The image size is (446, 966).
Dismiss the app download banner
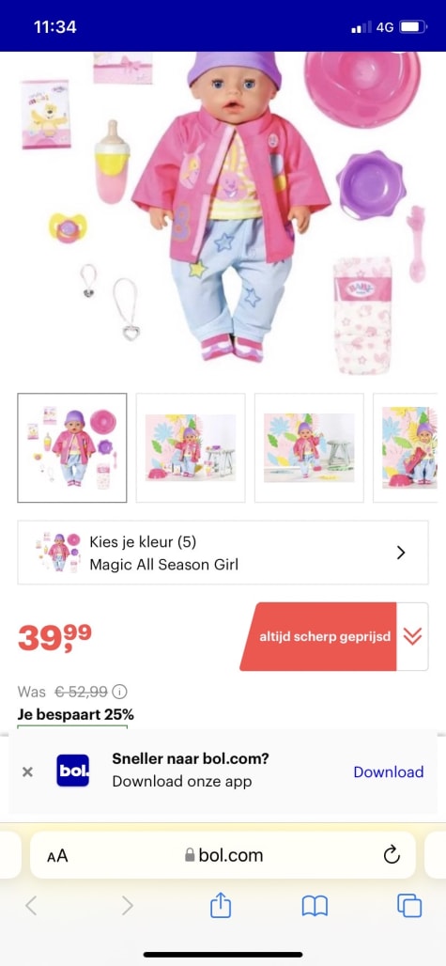point(27,771)
